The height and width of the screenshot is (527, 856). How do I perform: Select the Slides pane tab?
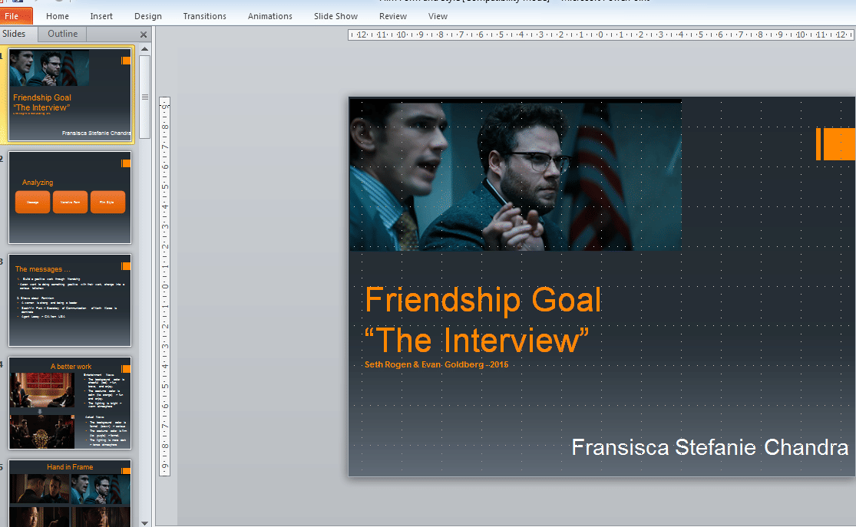click(x=14, y=34)
